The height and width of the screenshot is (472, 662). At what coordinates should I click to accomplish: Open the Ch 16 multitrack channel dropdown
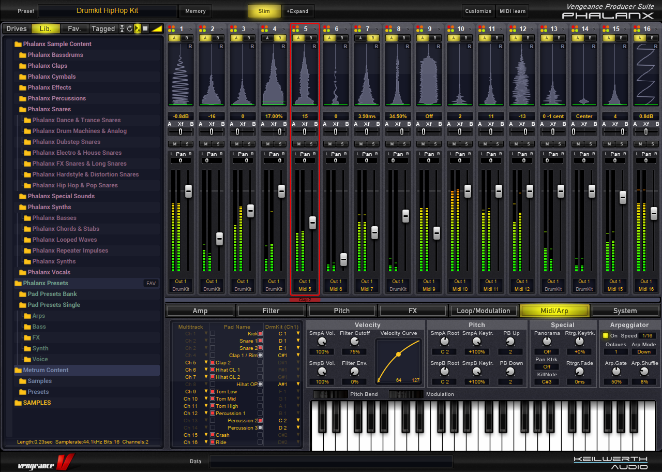(206, 443)
